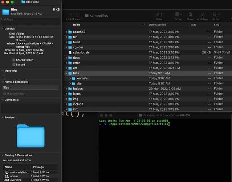
Task: Expand the build folder
Action: 66,42
